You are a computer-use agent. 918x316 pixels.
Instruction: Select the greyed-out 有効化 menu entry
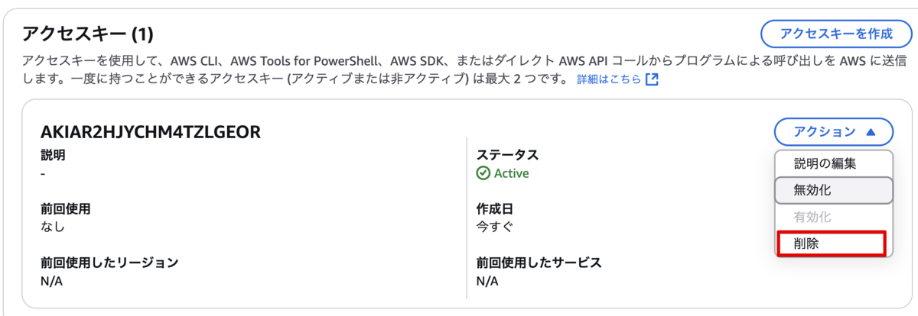coord(812,218)
